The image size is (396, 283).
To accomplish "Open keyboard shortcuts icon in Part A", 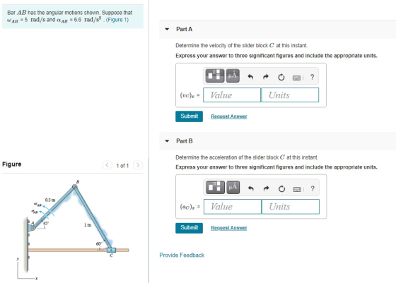I will (x=296, y=78).
